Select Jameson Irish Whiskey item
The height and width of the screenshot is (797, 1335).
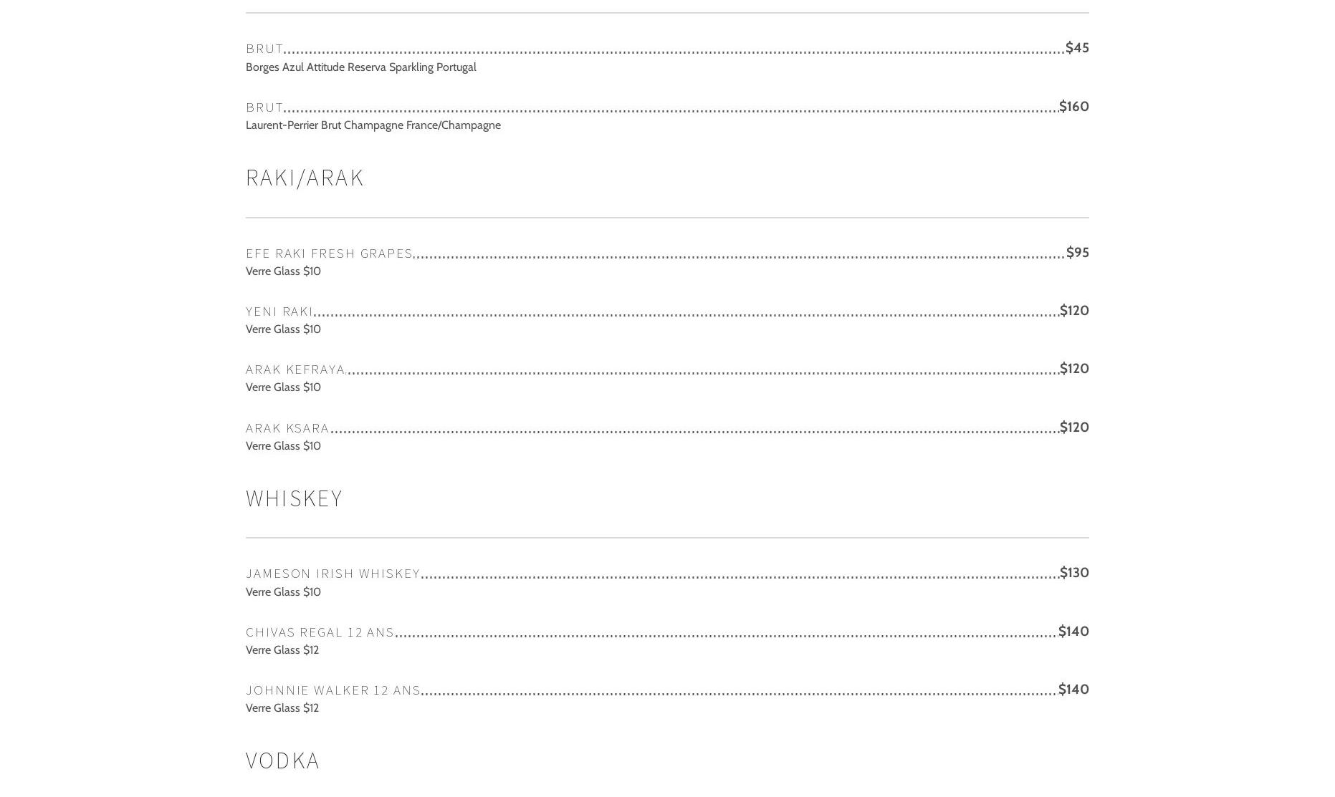coord(332,574)
